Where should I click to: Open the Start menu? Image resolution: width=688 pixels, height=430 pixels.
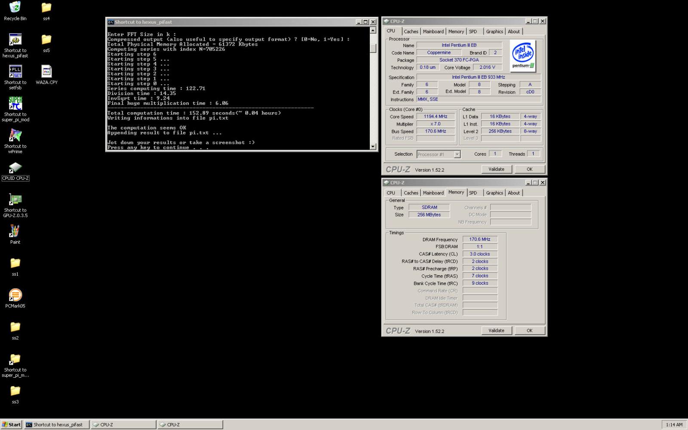[12, 424]
